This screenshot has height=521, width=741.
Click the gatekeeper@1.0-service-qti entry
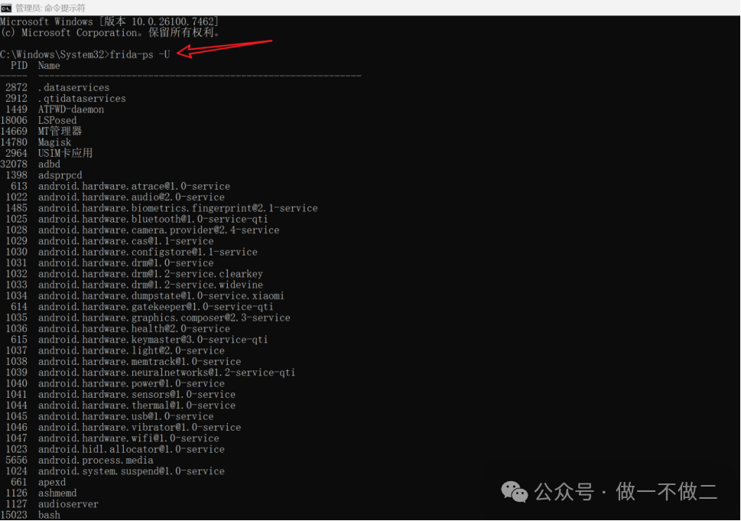tap(156, 306)
